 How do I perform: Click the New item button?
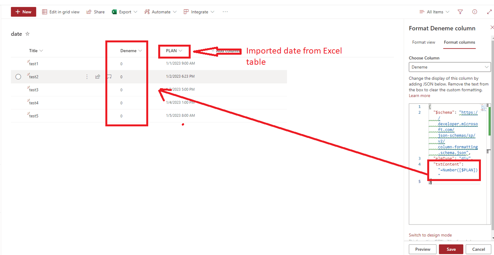24,12
